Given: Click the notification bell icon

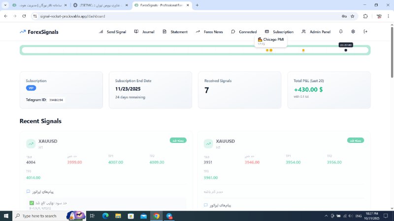Looking at the screenshot, I should [x=341, y=31].
